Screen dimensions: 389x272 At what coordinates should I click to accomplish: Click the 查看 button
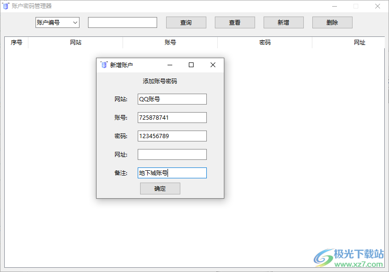click(235, 23)
